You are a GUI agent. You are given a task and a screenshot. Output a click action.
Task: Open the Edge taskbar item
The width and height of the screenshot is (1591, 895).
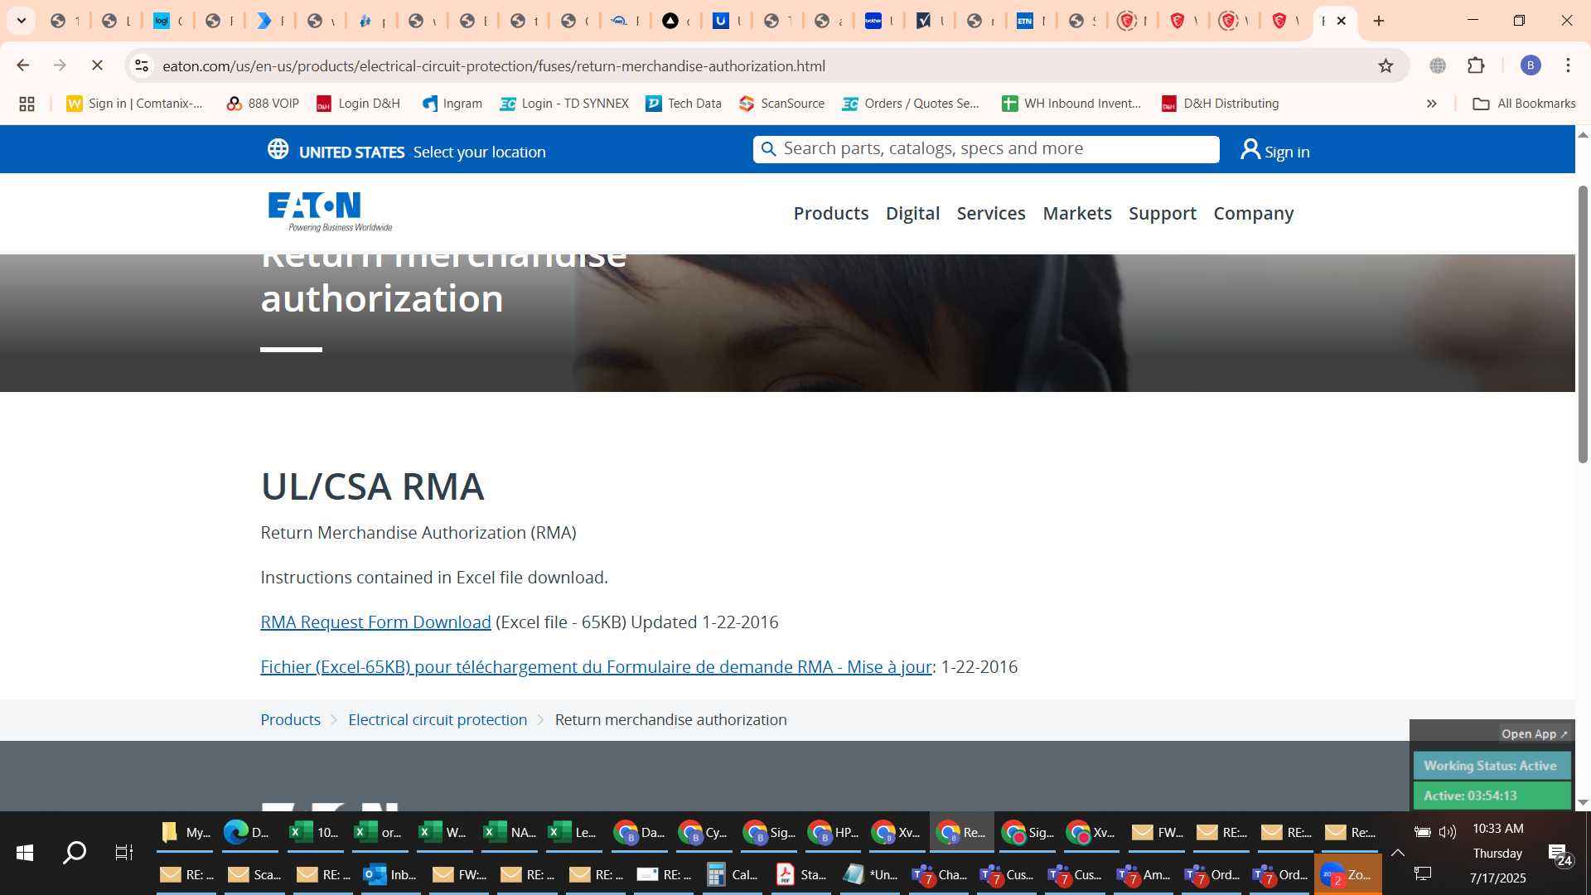point(249,832)
